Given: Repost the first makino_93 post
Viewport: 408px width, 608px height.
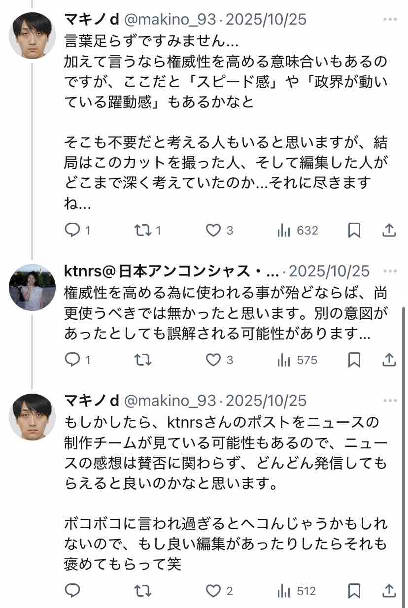Looking at the screenshot, I should 143,230.
